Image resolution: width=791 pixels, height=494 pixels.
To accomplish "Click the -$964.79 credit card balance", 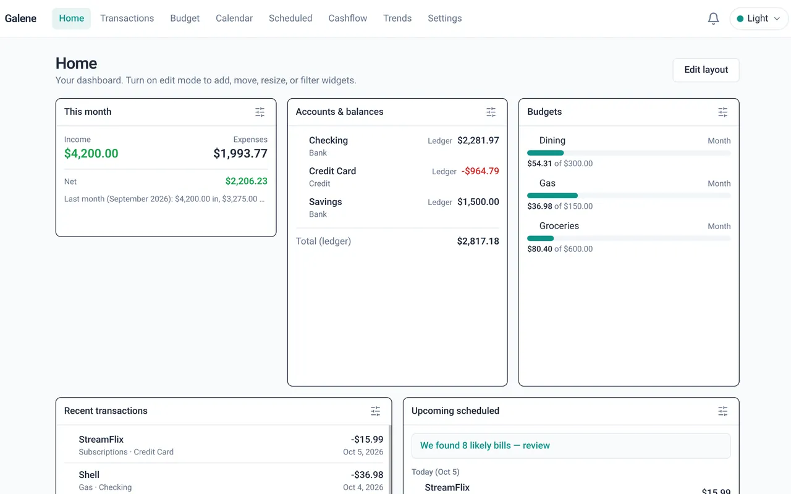I will pyautogui.click(x=480, y=171).
